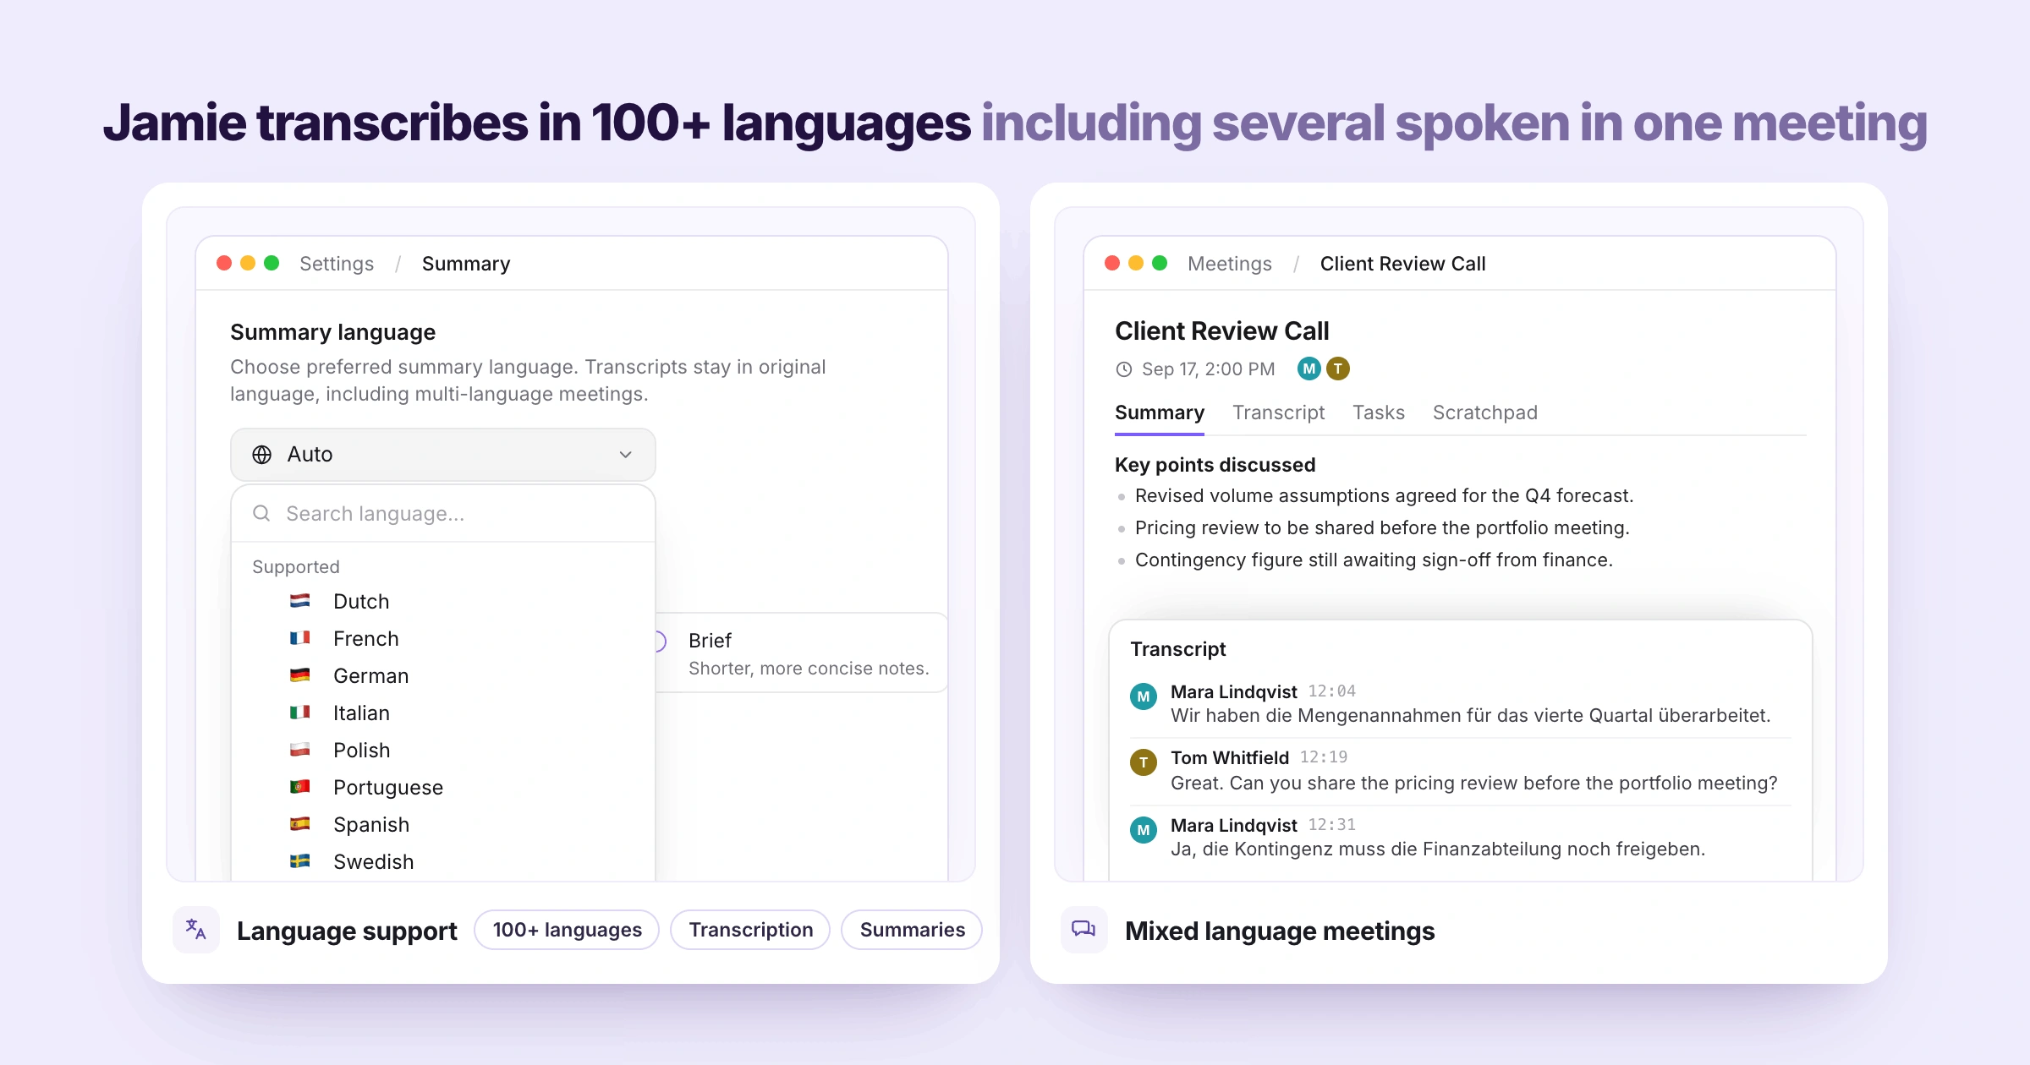Select French from the language list
2030x1065 pixels.
442,639
